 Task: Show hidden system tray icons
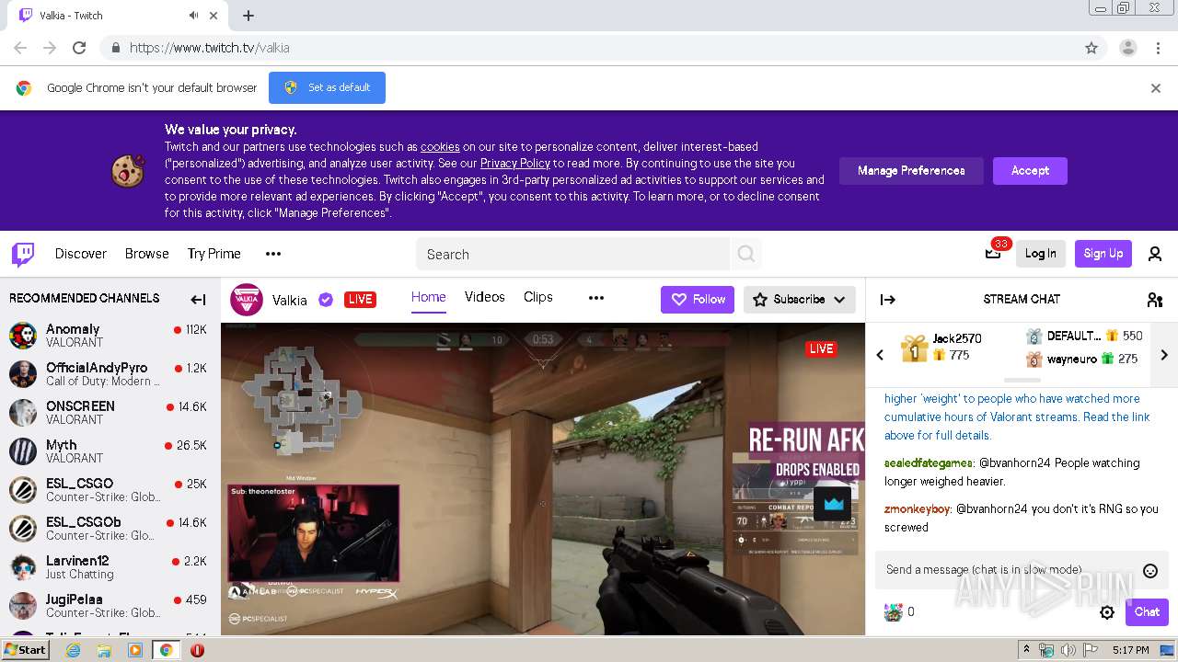pyautogui.click(x=1027, y=650)
